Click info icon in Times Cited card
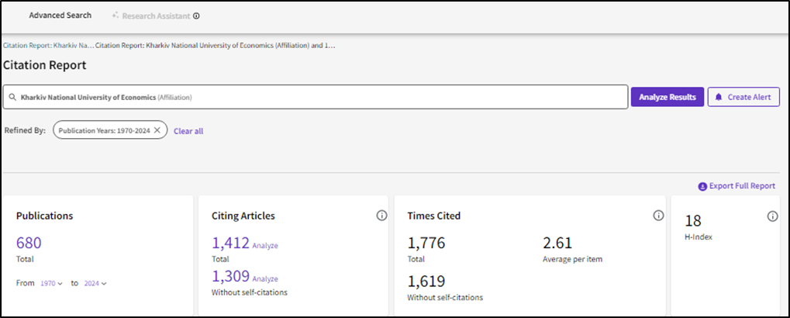Screen dimensions: 790x318 tap(658, 216)
